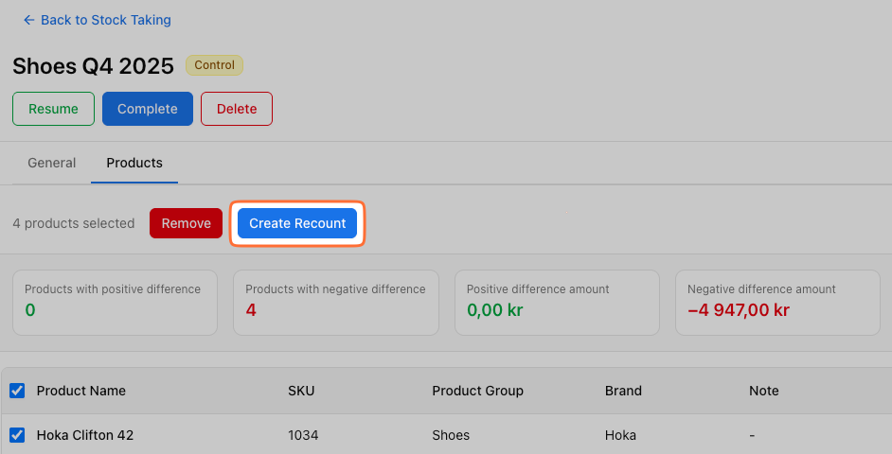The image size is (892, 454).
Task: Uncheck the Hoka Clifton 42 checkbox
Action: (17, 435)
